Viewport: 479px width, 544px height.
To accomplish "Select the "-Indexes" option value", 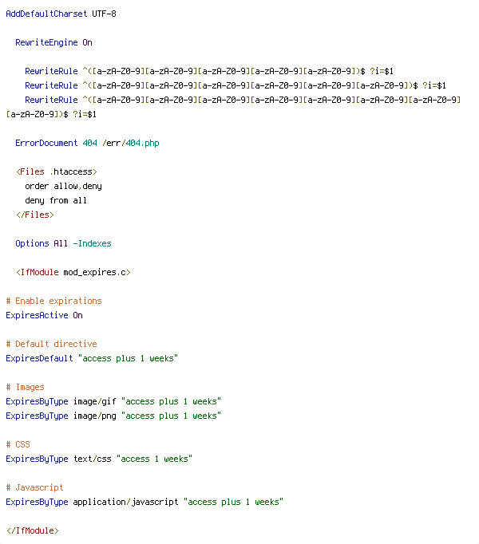I will 92,243.
